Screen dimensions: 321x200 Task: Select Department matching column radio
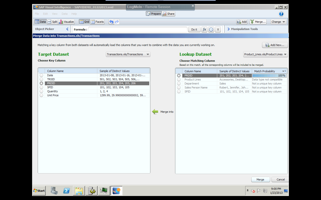tap(179, 83)
